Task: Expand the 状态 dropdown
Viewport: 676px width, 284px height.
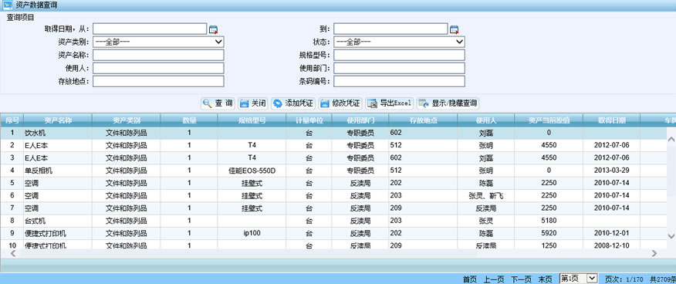Action: (399, 42)
